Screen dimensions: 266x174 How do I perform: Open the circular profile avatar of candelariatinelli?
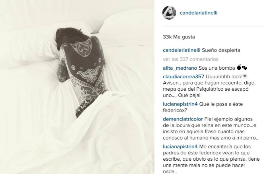click(169, 13)
